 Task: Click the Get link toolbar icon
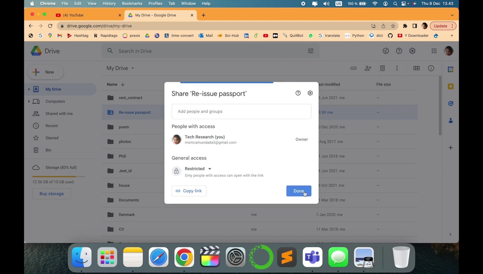[x=353, y=68]
